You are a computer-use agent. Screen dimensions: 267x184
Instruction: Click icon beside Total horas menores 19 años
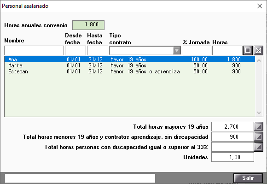pos(259,137)
